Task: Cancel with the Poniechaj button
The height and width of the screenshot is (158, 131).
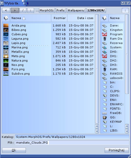Action: click(x=117, y=150)
